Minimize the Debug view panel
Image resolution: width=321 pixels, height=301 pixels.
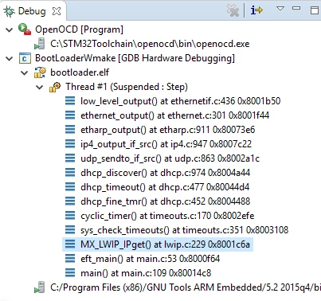pos(296,8)
